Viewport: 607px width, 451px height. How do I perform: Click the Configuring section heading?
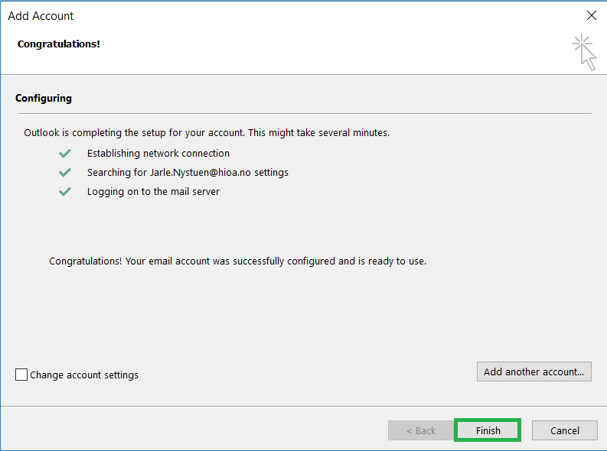pyautogui.click(x=44, y=98)
